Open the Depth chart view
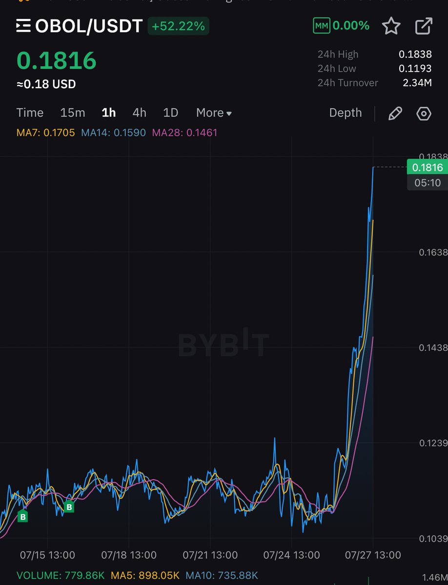 (346, 113)
